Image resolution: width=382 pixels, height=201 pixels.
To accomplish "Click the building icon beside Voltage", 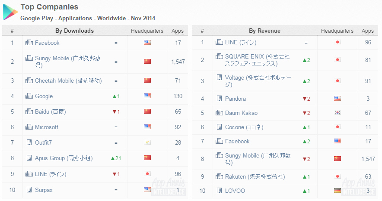I will [219, 77].
